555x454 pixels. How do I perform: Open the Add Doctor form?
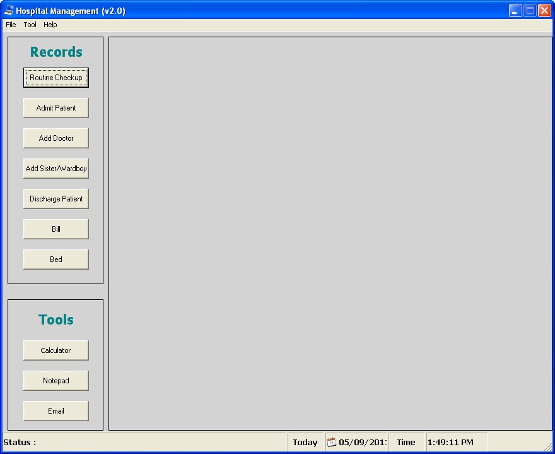56,138
